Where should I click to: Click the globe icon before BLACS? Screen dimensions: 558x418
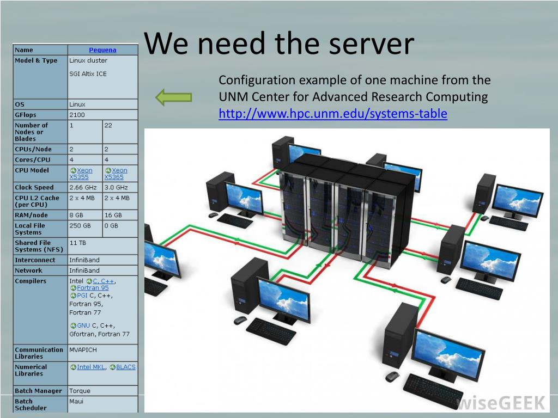point(112,367)
